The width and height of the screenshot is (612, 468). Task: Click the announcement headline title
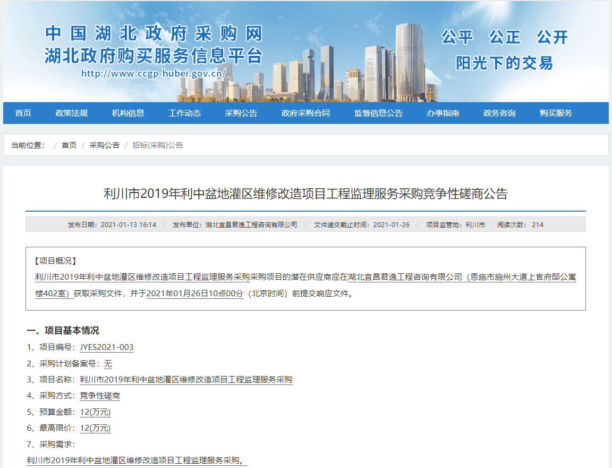tap(305, 194)
